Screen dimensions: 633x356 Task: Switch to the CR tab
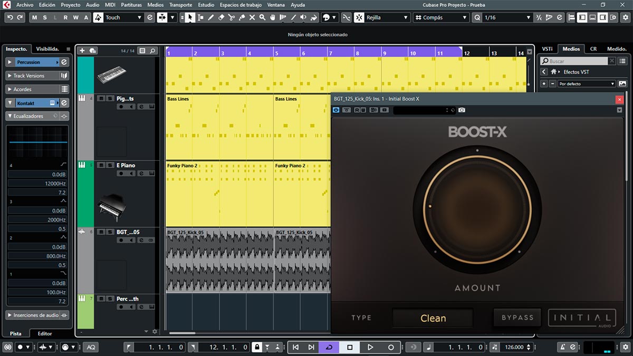(593, 49)
